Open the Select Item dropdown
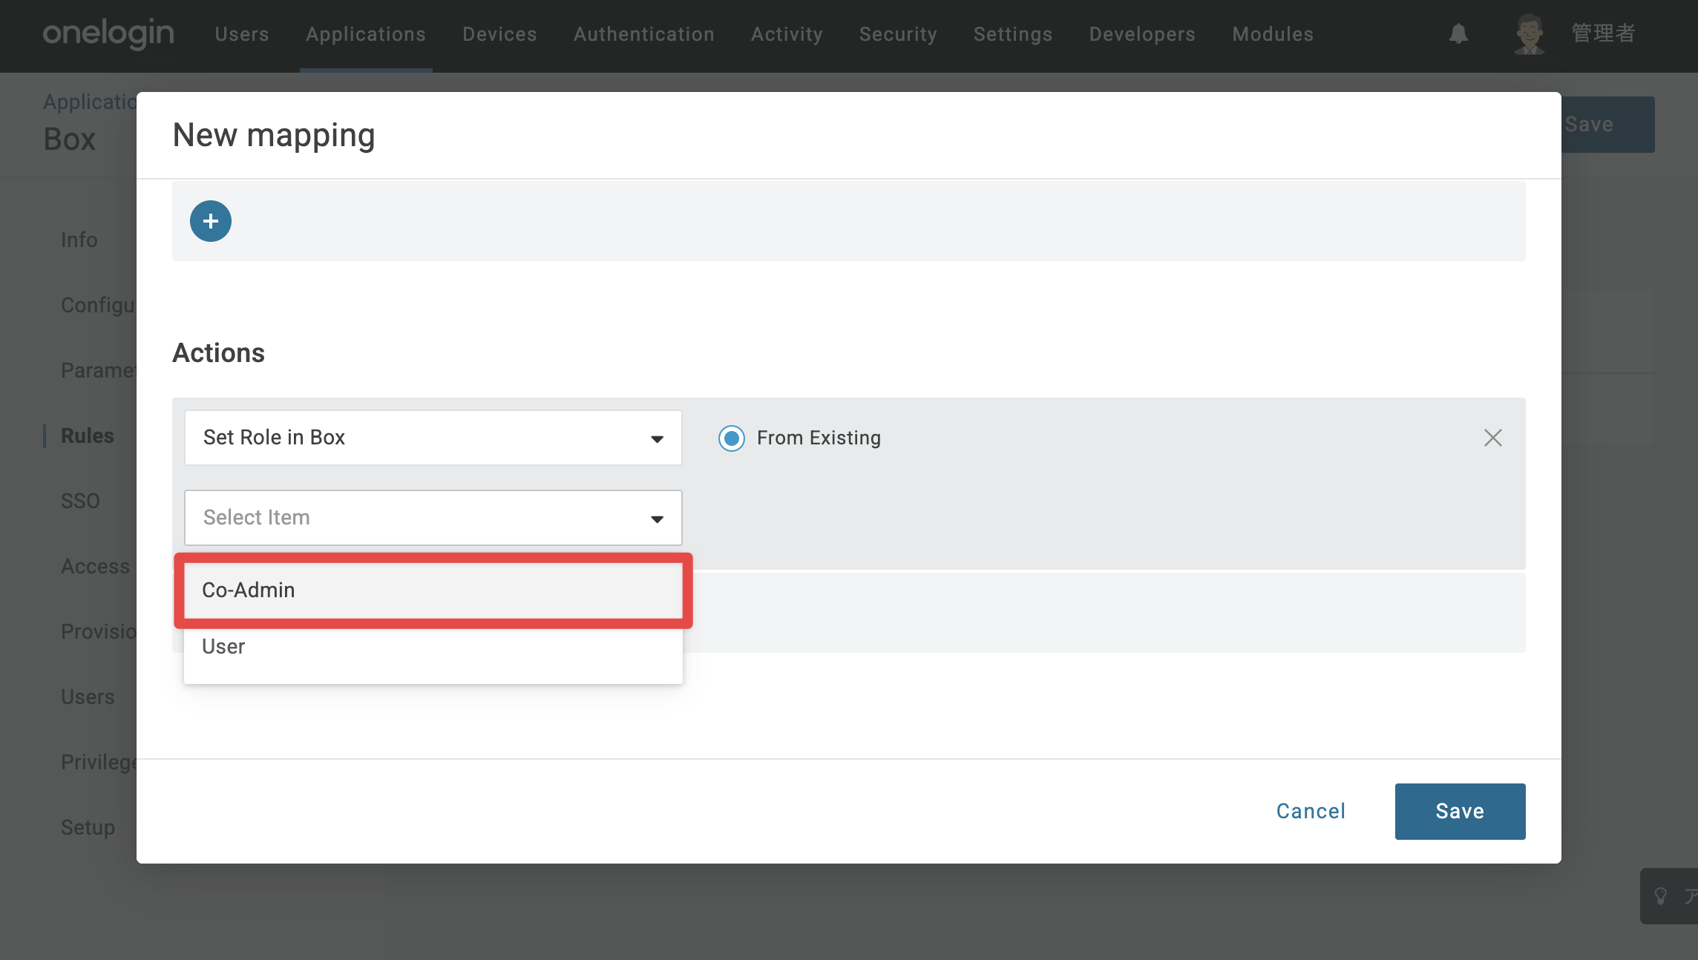The height and width of the screenshot is (960, 1698). pyautogui.click(x=433, y=518)
